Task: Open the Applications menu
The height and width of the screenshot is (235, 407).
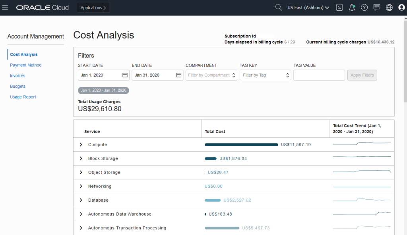Action: (93, 7)
